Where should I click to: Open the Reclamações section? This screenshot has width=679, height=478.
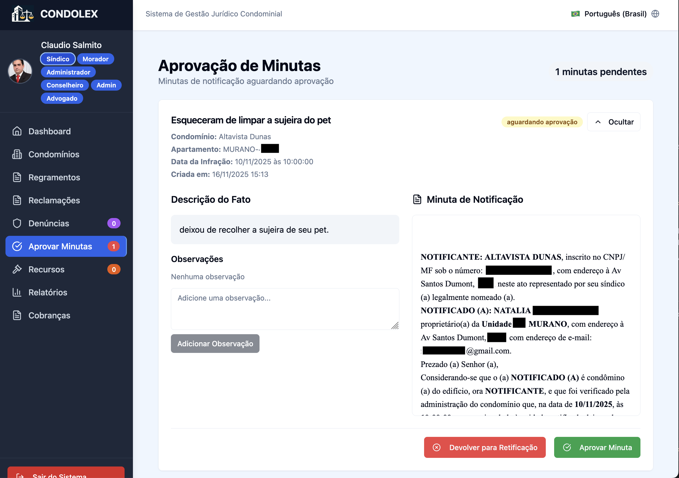[x=54, y=200]
